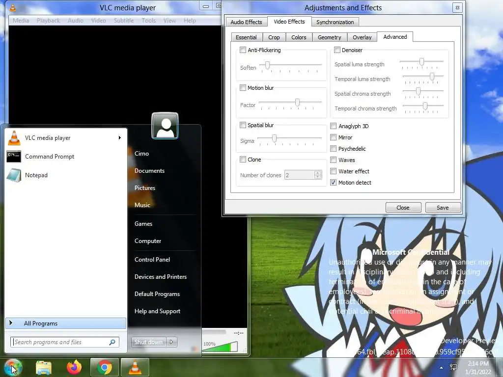Open the Essential sub-tab
The image size is (503, 377).
pos(246,37)
